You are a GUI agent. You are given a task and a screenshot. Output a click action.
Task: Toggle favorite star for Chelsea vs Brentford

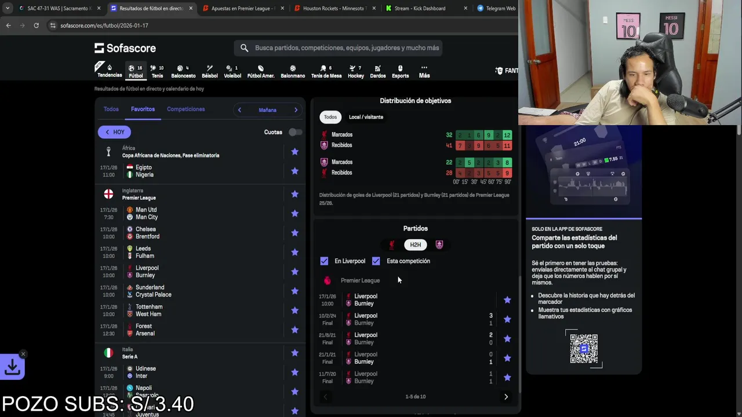point(294,233)
